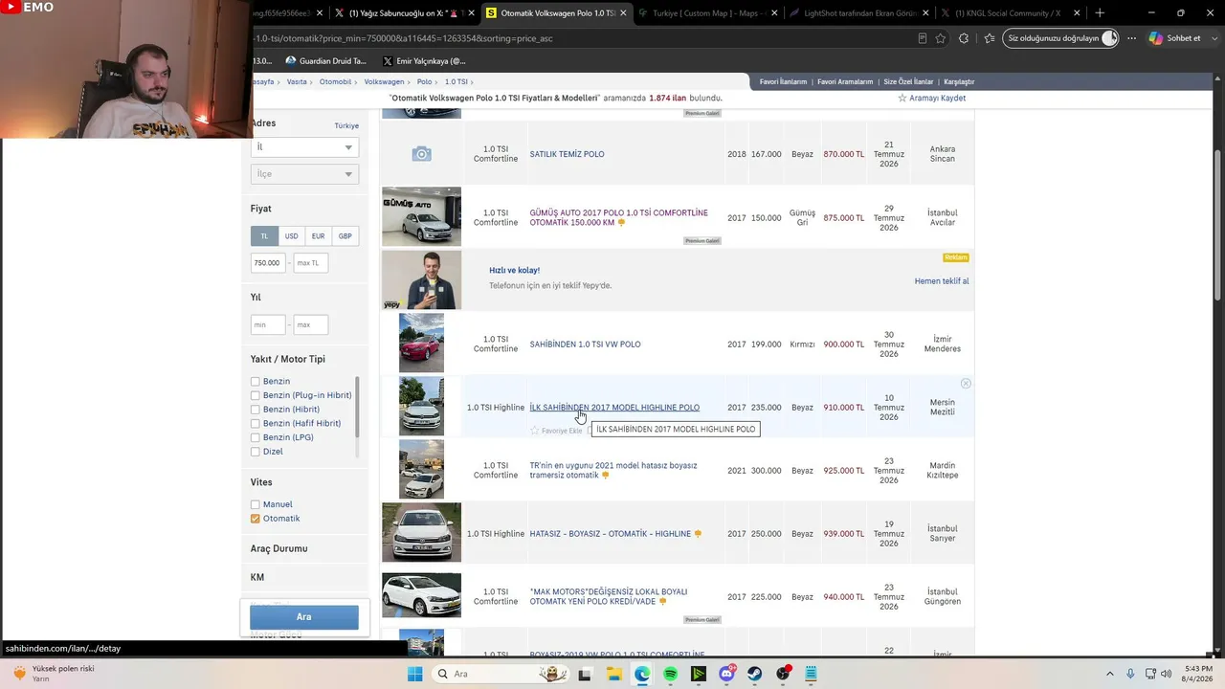Check the Benzin fuel checkbox
The height and width of the screenshot is (689, 1225).
coord(256,382)
